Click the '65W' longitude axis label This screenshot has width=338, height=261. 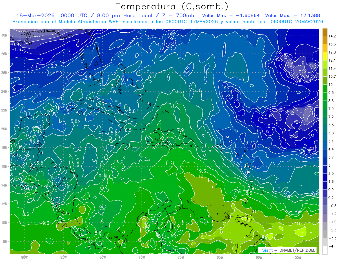(220, 258)
